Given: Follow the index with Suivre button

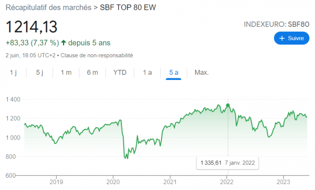Looking at the screenshot, I should coord(291,38).
